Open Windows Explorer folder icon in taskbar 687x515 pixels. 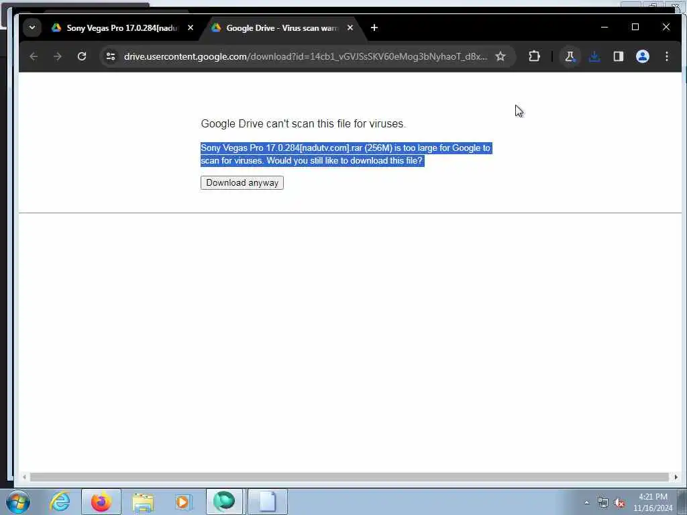click(x=143, y=502)
